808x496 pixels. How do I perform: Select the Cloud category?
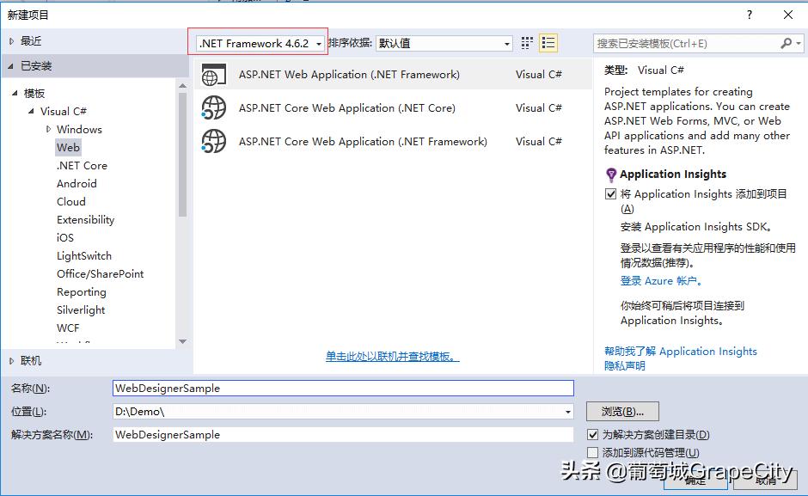[71, 202]
